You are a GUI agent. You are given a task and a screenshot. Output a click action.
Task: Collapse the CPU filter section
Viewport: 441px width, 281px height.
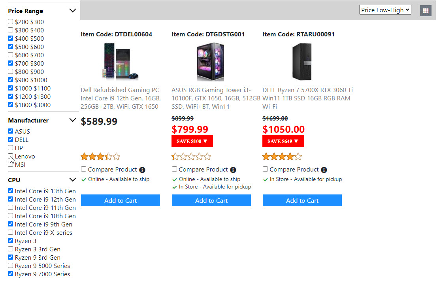coord(72,180)
